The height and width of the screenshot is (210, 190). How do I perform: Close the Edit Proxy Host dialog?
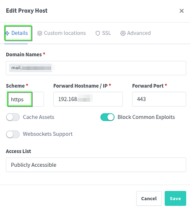(182, 11)
